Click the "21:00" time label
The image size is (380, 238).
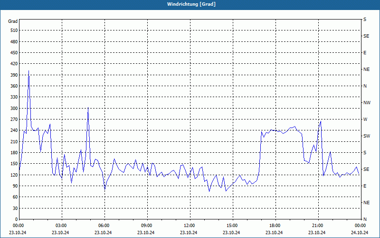point(317,226)
